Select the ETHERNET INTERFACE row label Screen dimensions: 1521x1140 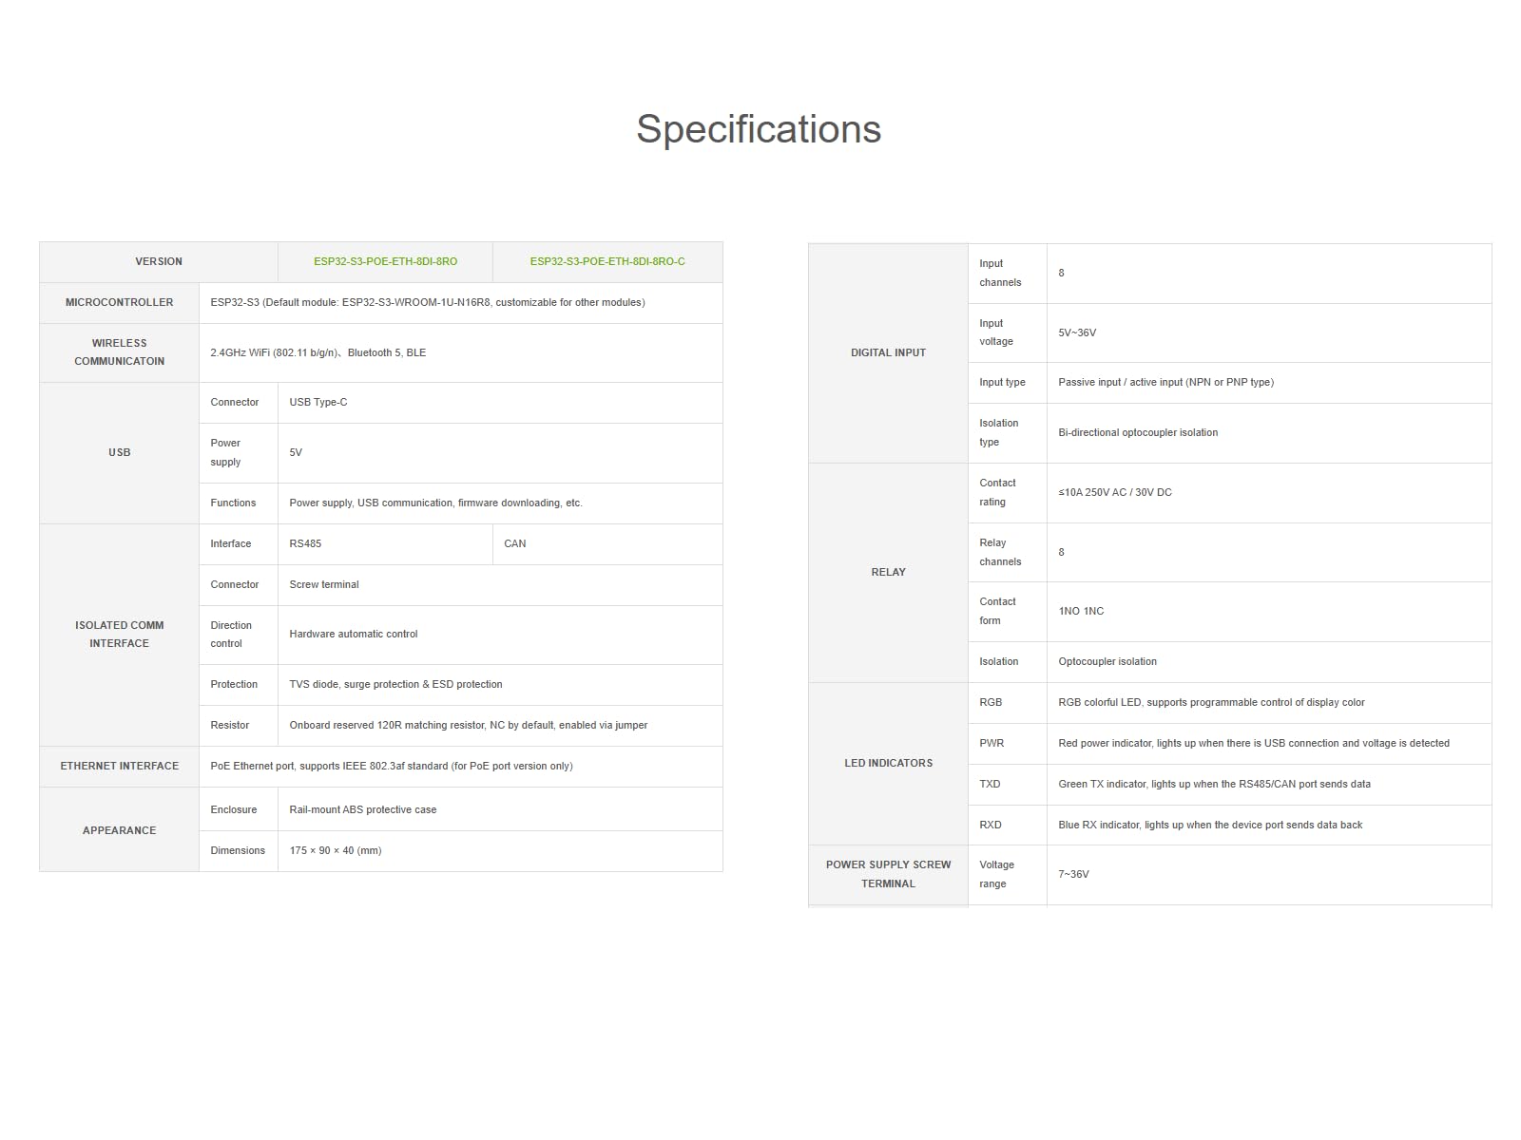(119, 766)
